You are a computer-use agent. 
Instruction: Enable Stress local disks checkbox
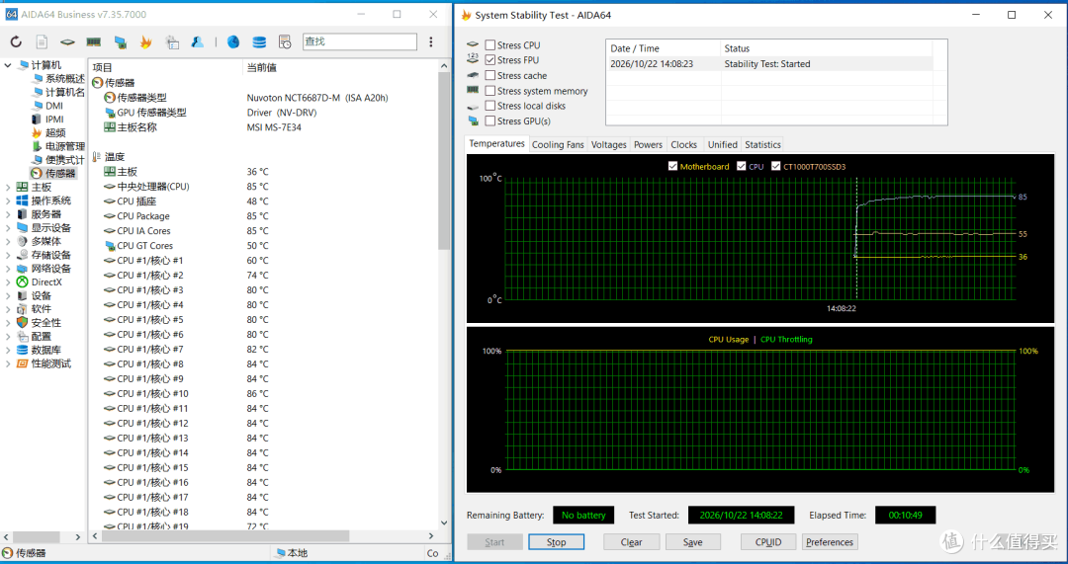pos(489,106)
